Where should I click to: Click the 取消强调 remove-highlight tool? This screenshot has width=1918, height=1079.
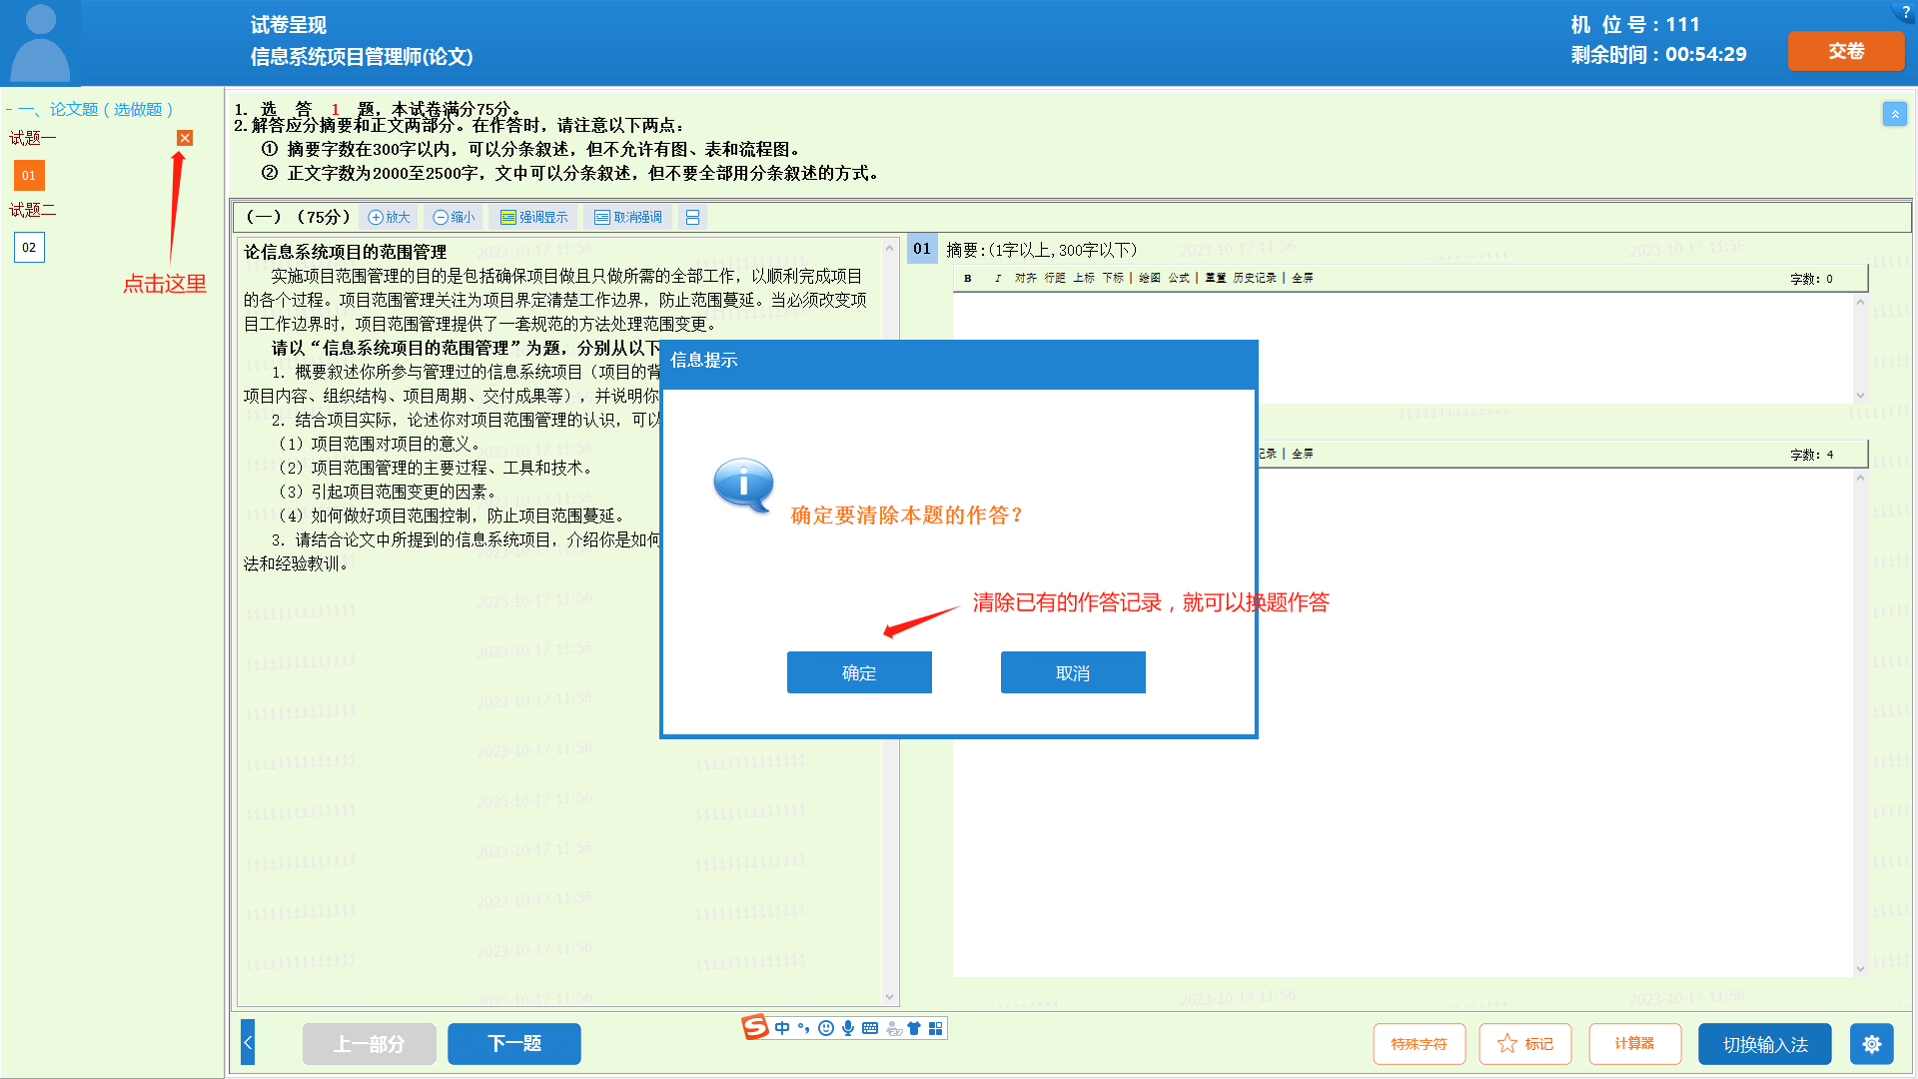point(628,217)
